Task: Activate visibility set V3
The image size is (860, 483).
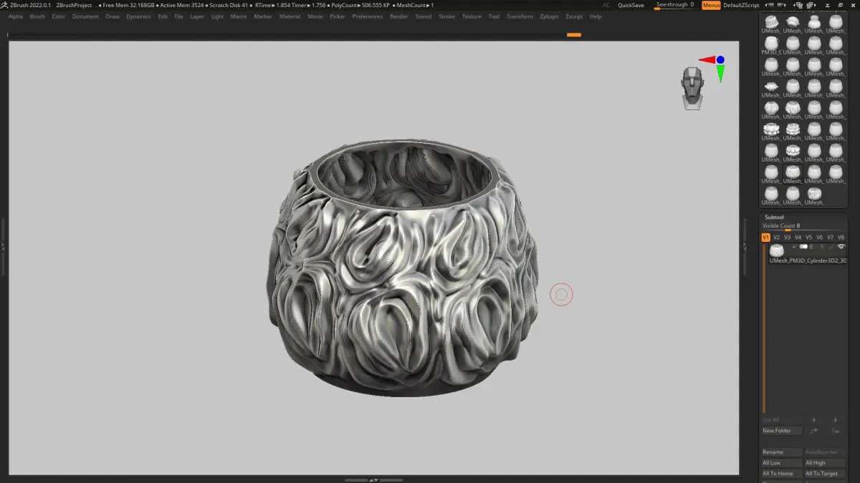Action: 788,237
